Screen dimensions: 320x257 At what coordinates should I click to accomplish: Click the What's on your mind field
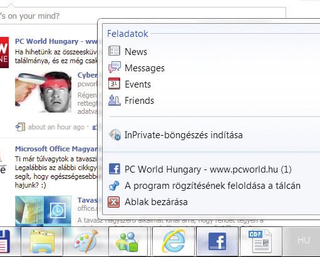pos(142,16)
